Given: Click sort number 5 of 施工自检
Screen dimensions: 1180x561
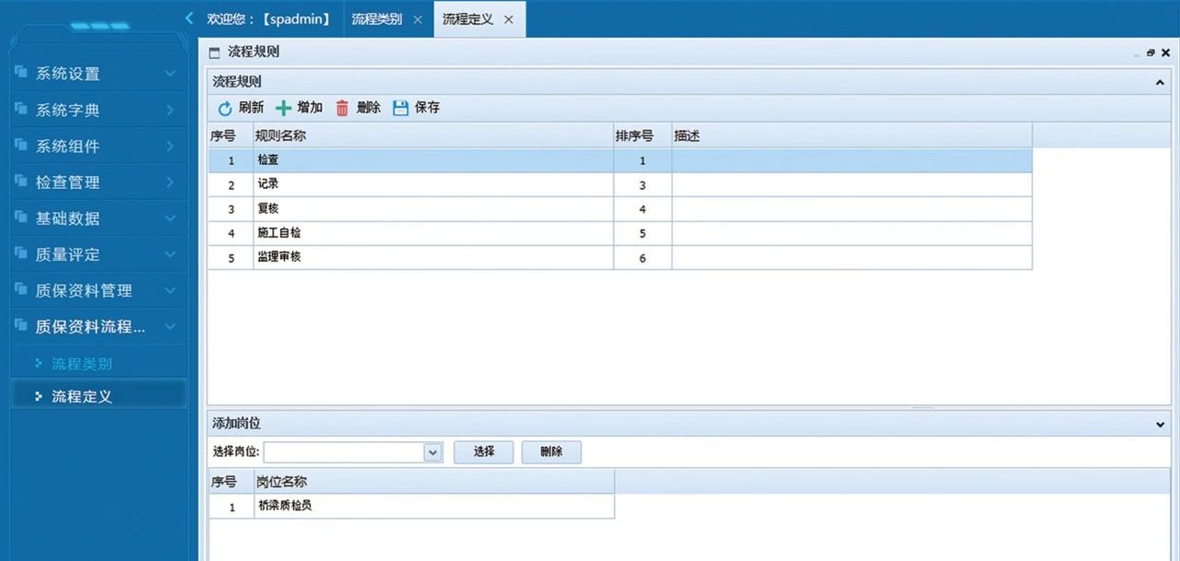Looking at the screenshot, I should coord(643,234).
